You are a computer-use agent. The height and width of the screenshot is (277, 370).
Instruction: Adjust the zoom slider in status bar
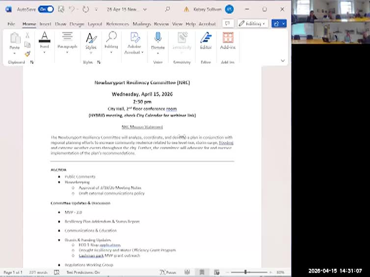click(x=245, y=272)
